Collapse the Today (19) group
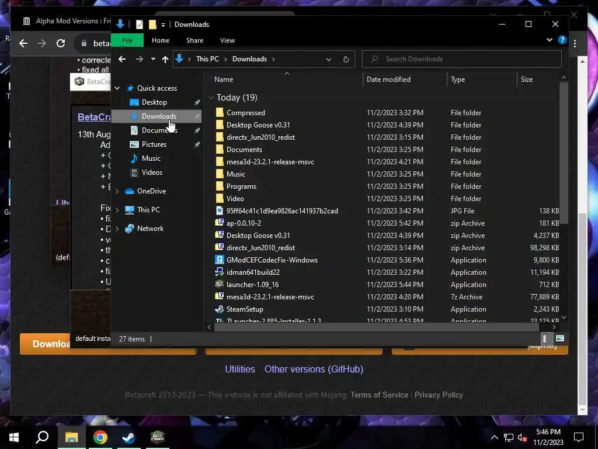This screenshot has width=598, height=449. pyautogui.click(x=211, y=98)
